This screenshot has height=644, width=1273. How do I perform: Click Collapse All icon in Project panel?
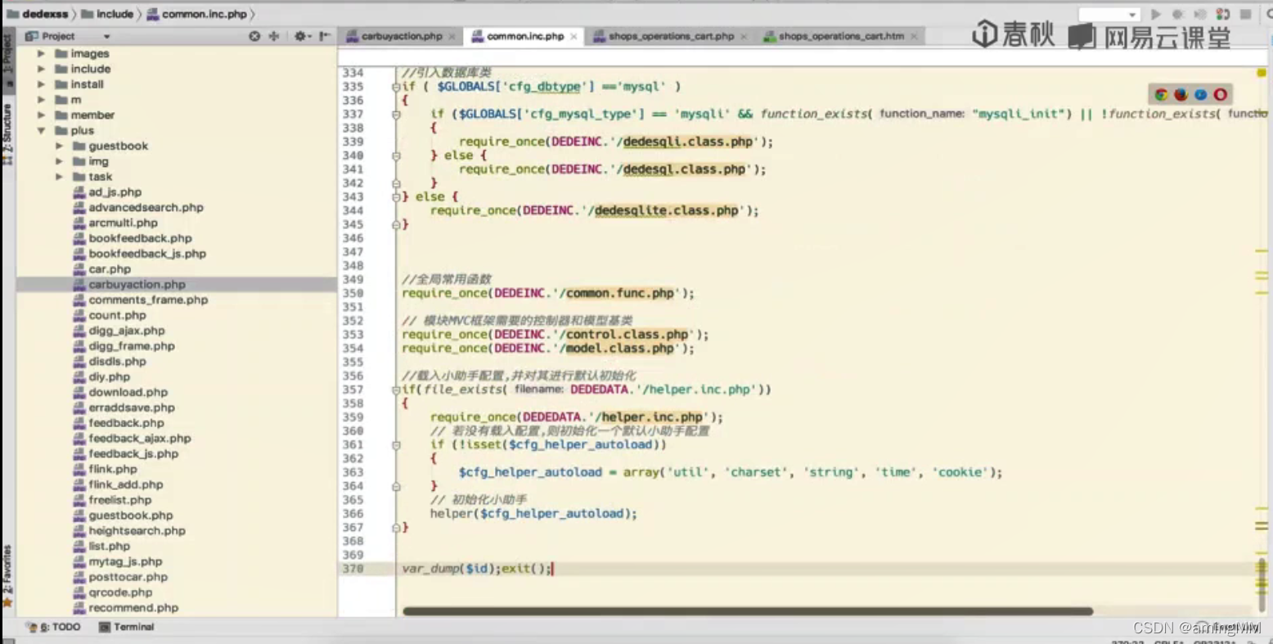pyautogui.click(x=274, y=36)
